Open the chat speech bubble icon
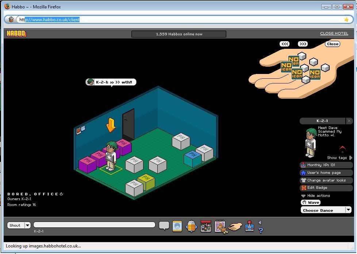Viewport: 357px width, 254px height. click(164, 226)
